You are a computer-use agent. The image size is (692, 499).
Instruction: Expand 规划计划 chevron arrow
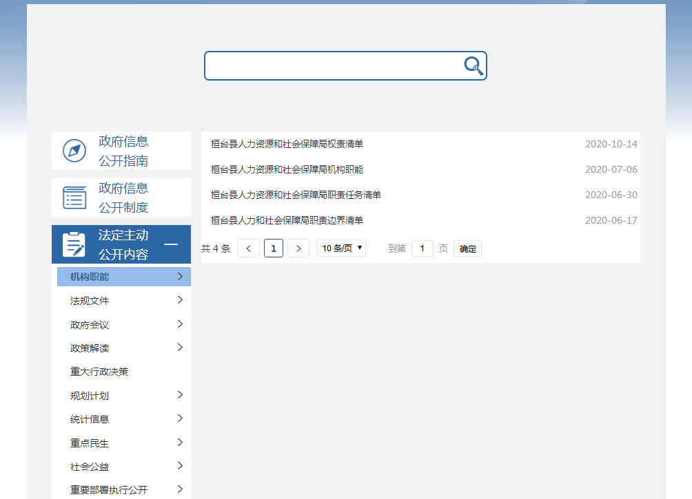180,395
